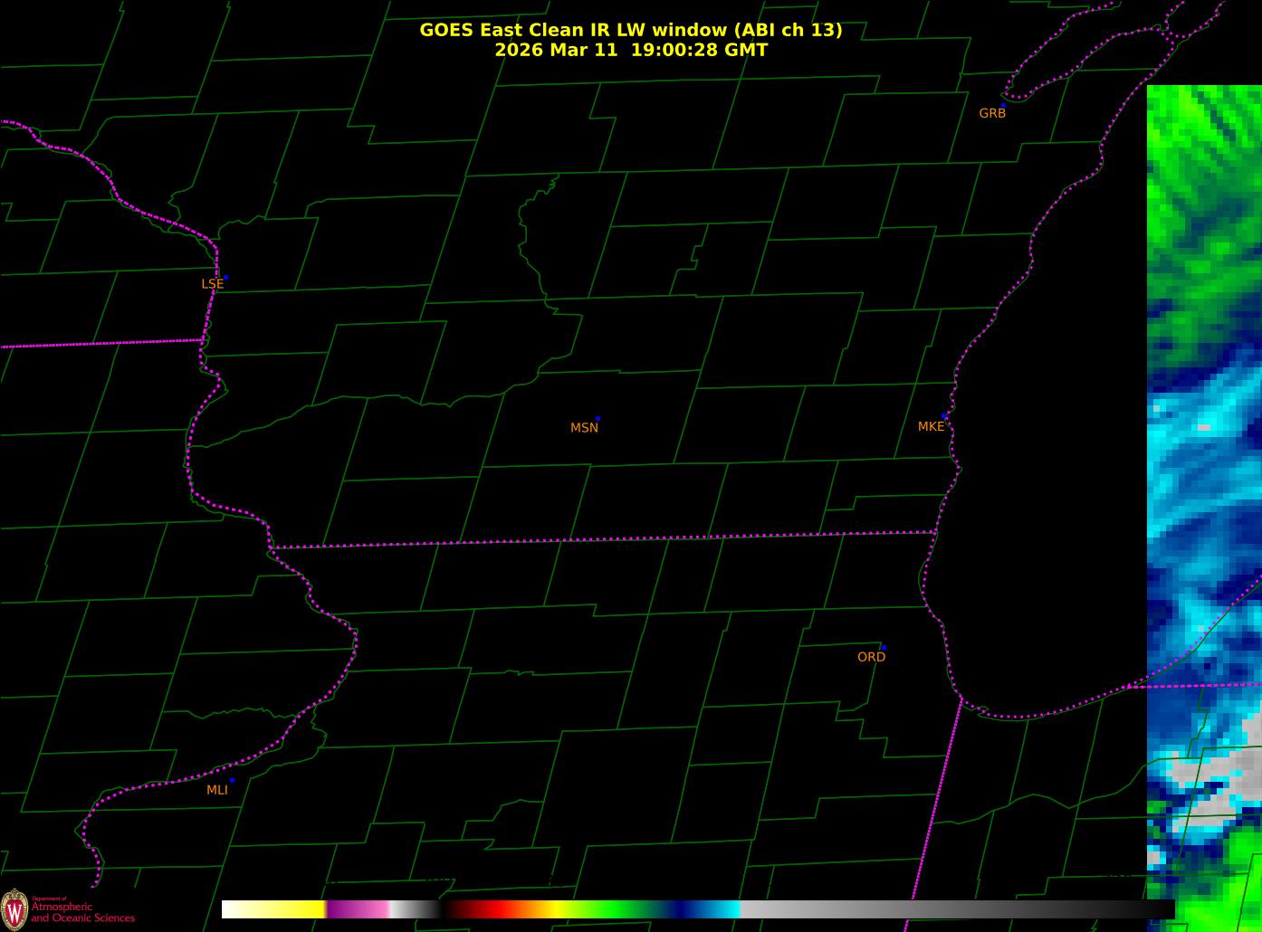
Task: Click the blue station dot at MSN
Action: tap(598, 419)
